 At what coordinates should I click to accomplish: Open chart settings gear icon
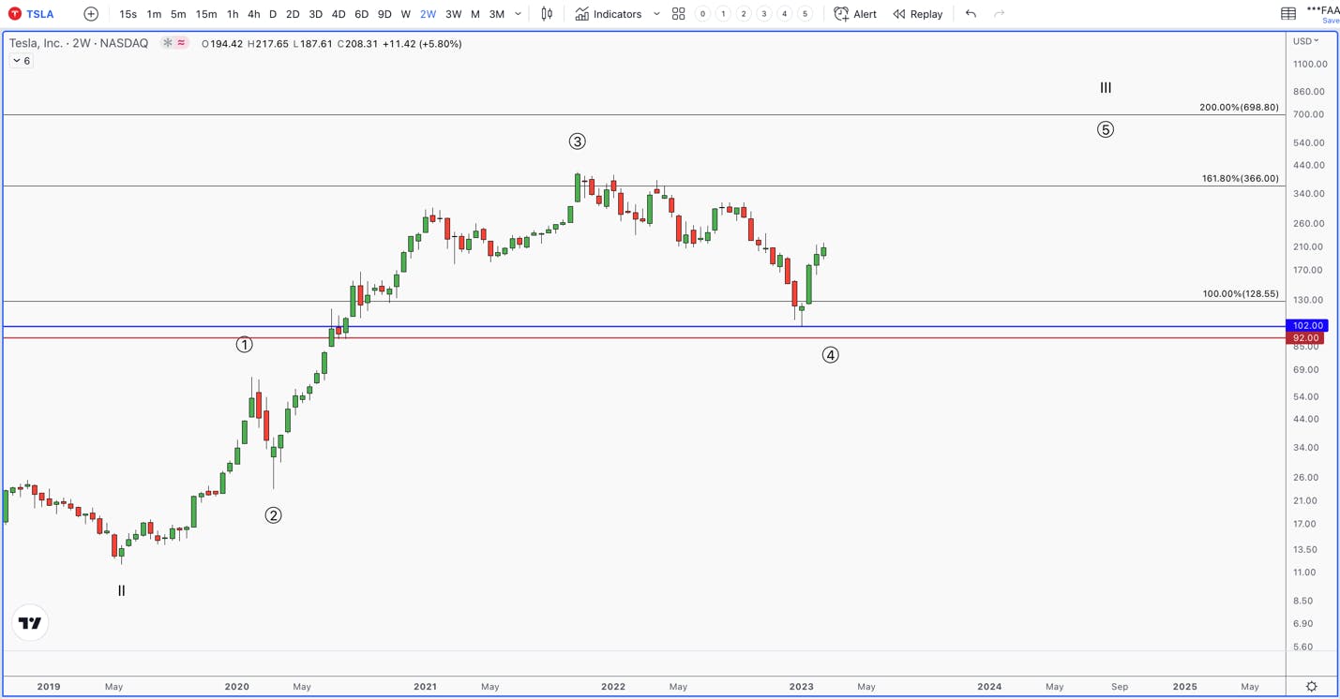tap(1312, 687)
